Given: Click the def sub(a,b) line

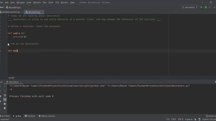Looking at the screenshot, I should click(x=17, y=33).
